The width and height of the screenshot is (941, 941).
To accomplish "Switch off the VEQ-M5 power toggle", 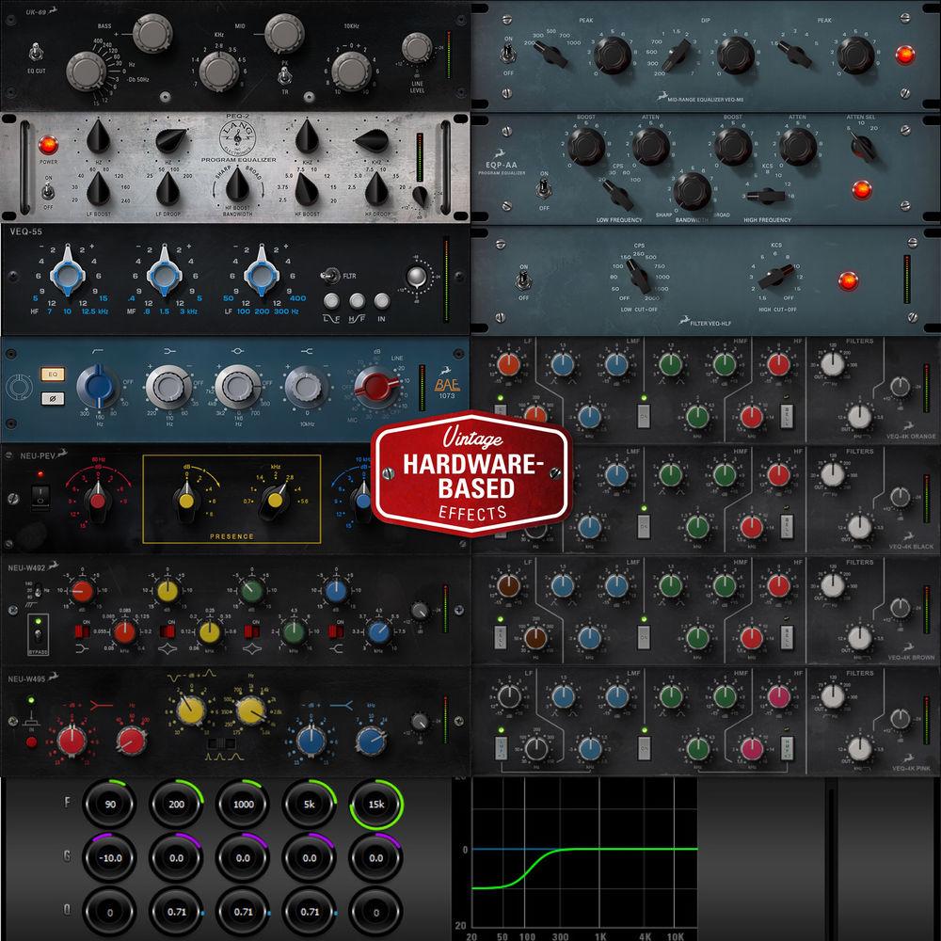I will tap(505, 52).
